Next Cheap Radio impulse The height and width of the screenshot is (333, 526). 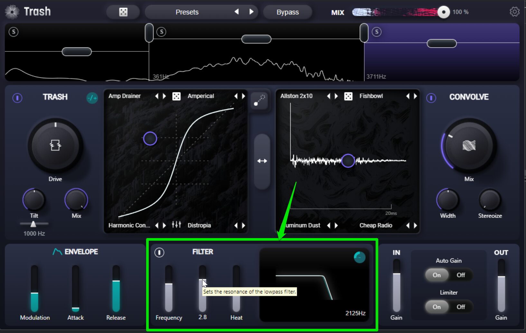tap(415, 225)
